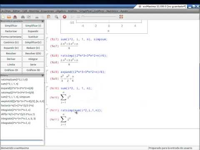Click the red Interrupt calculation icon
Viewport: 200px width, 150px height.
65,17
